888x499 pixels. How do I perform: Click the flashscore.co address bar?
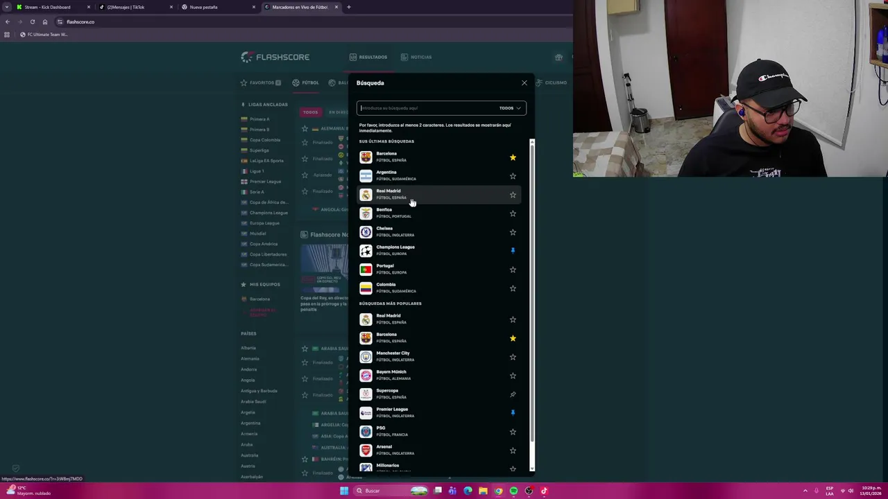click(312, 21)
